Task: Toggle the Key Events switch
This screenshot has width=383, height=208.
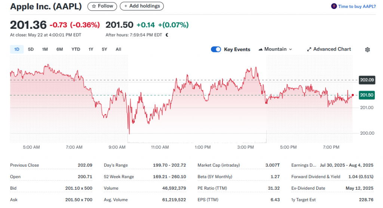Action: pyautogui.click(x=216, y=49)
